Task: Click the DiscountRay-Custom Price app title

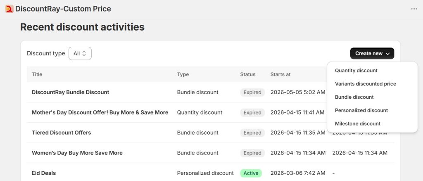Action: point(63,9)
